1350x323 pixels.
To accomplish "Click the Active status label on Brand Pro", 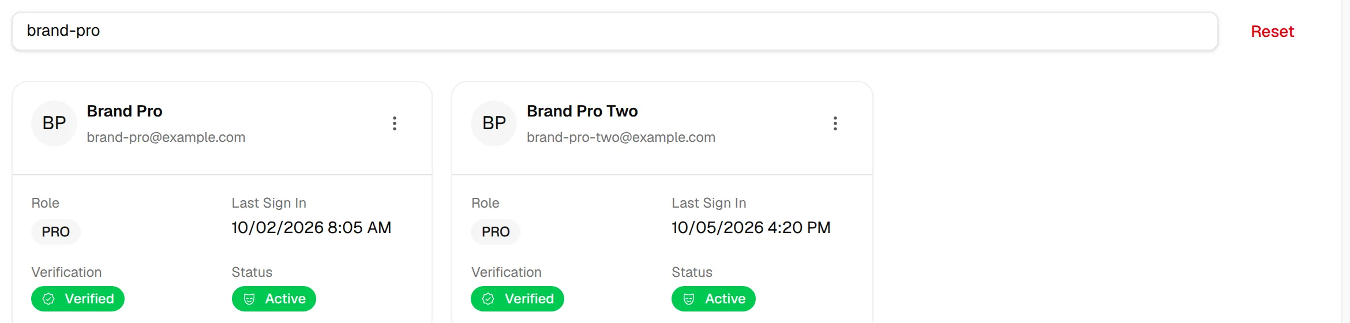I will point(285,299).
